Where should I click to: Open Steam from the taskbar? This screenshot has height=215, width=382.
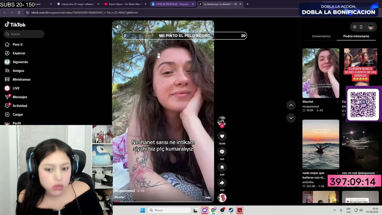tap(231, 210)
